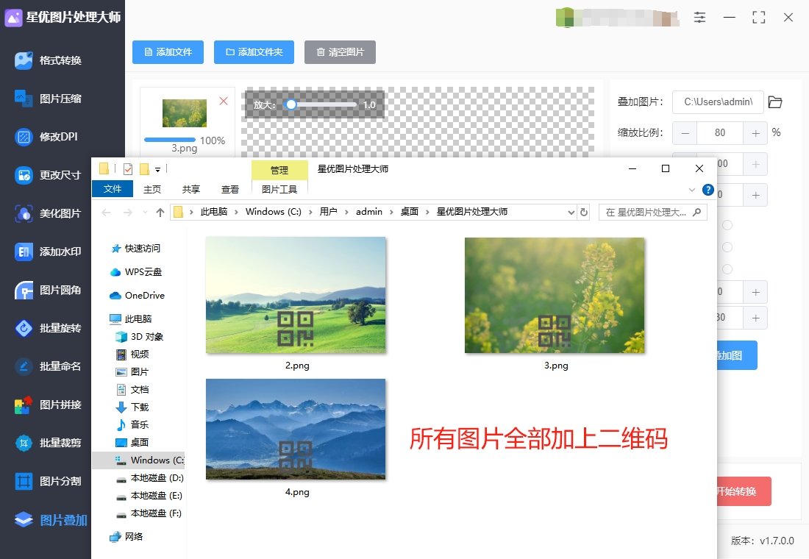This screenshot has height=559, width=809.
Task: Select the 批量旋转 batch rotate icon
Action: pyautogui.click(x=24, y=328)
